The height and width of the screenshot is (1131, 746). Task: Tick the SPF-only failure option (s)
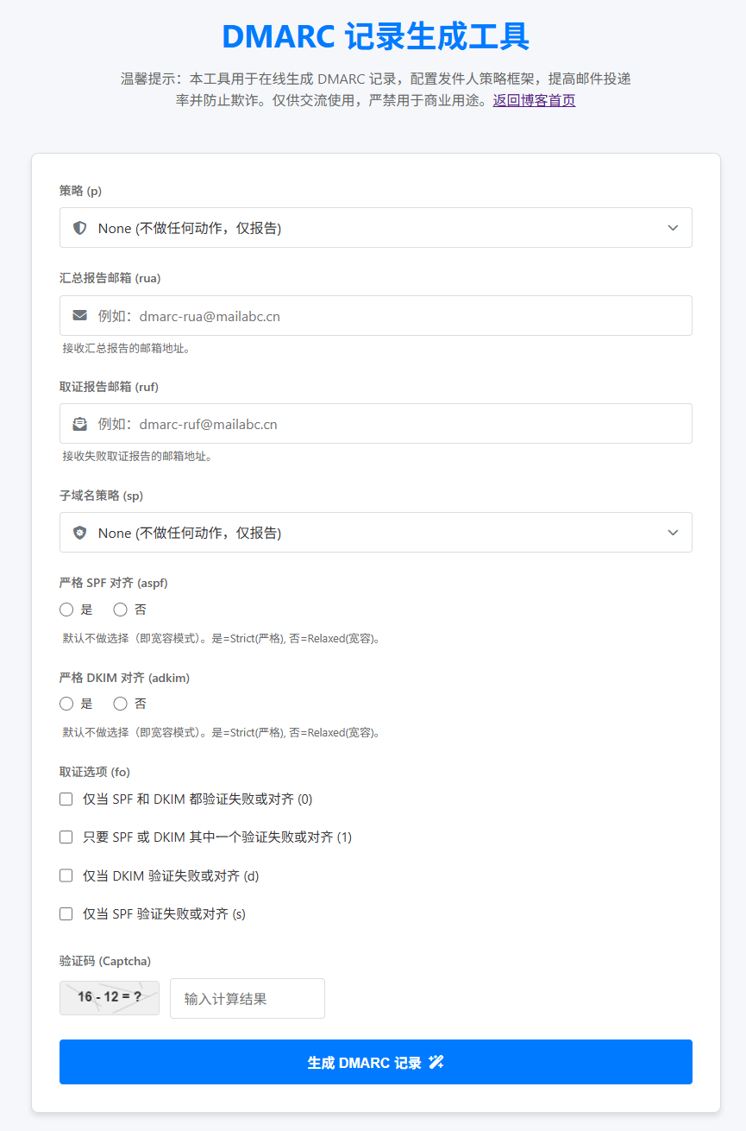[x=66, y=913]
